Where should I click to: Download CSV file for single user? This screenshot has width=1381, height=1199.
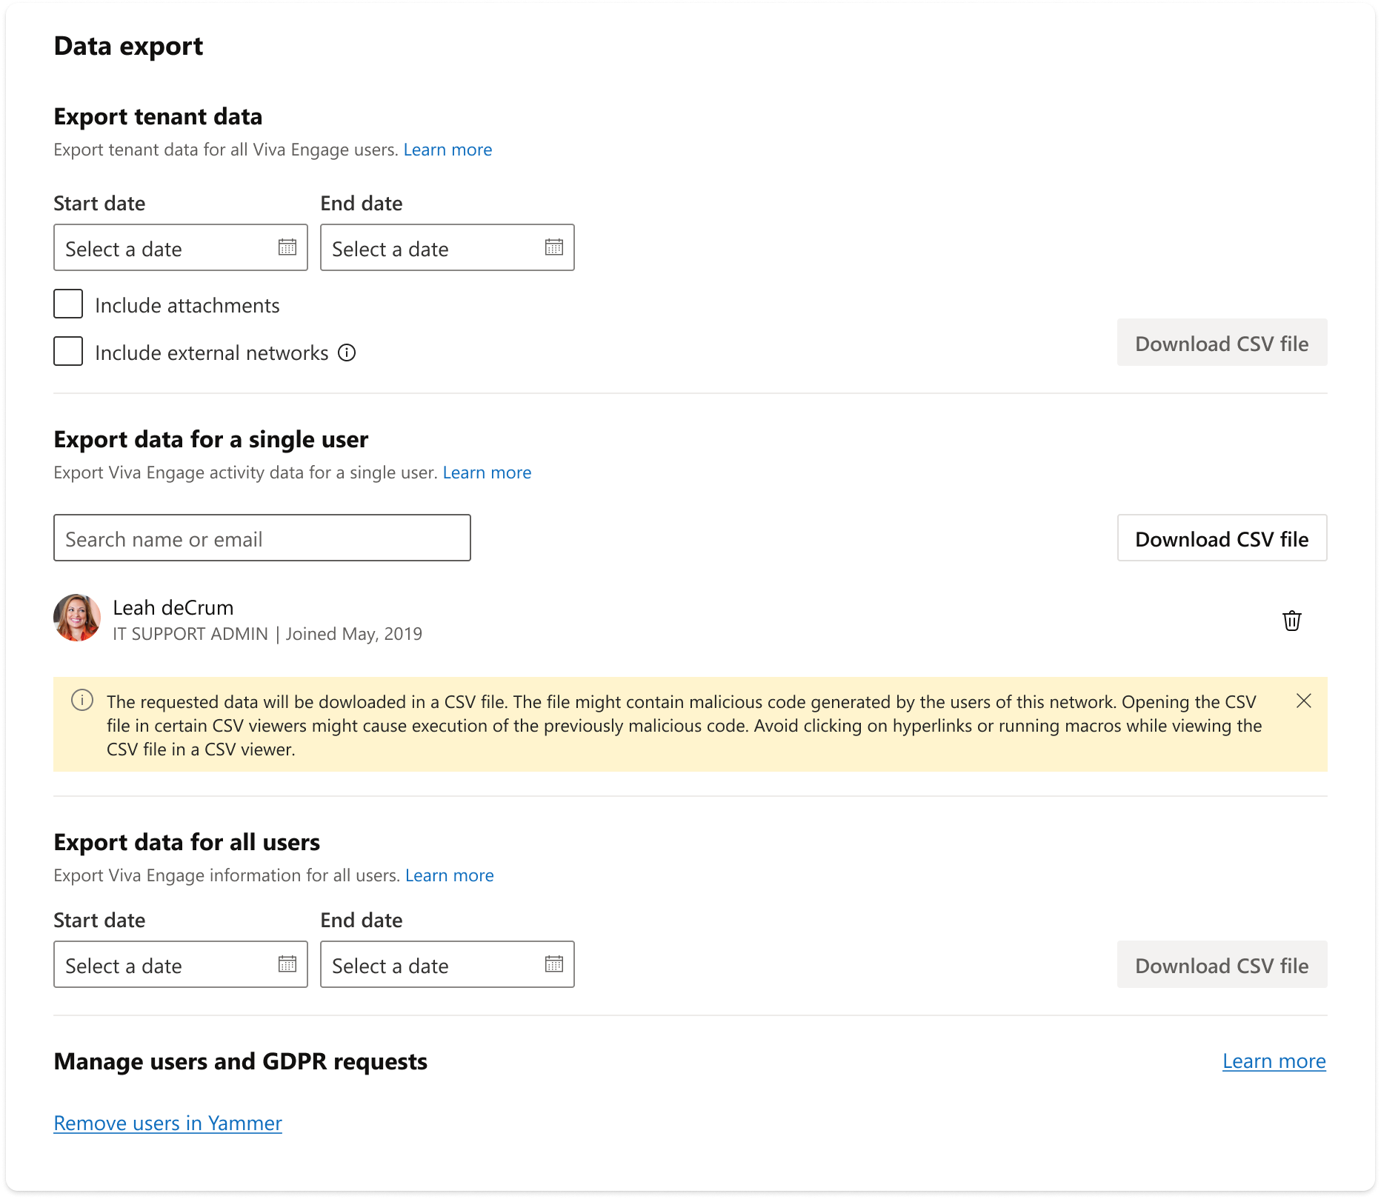pos(1222,538)
